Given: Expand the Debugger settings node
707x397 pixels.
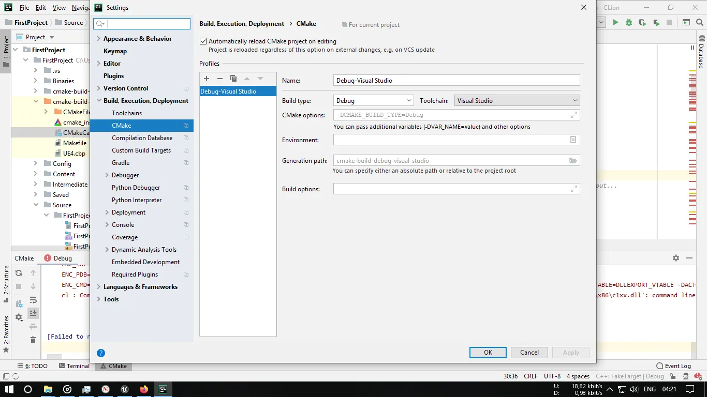Looking at the screenshot, I should click(107, 175).
